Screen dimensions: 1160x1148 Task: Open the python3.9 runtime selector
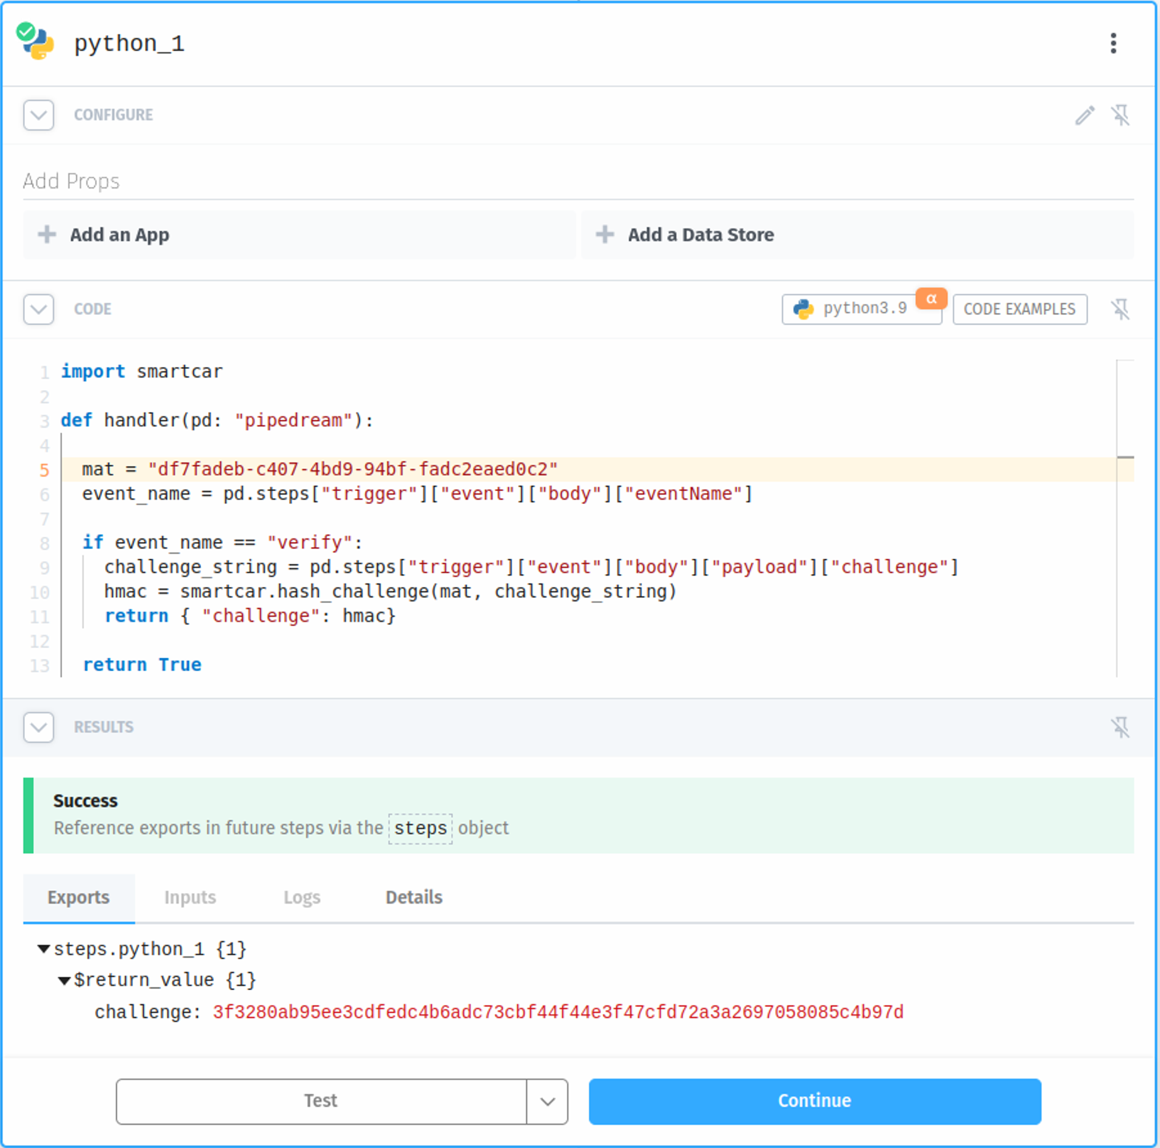click(x=861, y=309)
